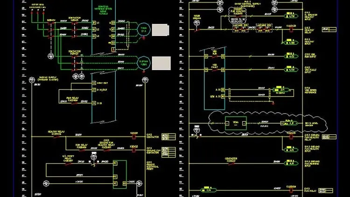Click the red contactor coil on healthy relay line
Screen dimensions: 350x197
[134, 137]
